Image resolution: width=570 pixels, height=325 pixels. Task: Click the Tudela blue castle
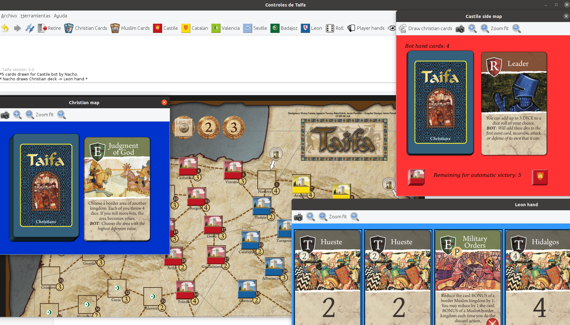[x=262, y=206]
